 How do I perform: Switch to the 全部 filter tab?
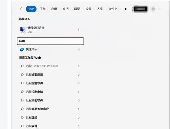click(31, 9)
